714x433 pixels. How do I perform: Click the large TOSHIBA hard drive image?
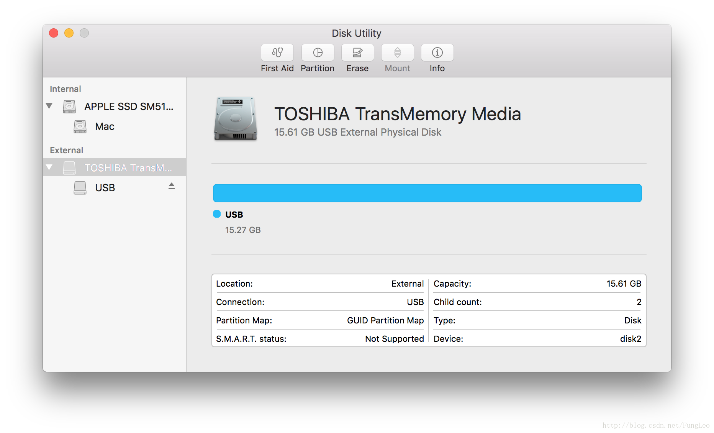tap(235, 119)
